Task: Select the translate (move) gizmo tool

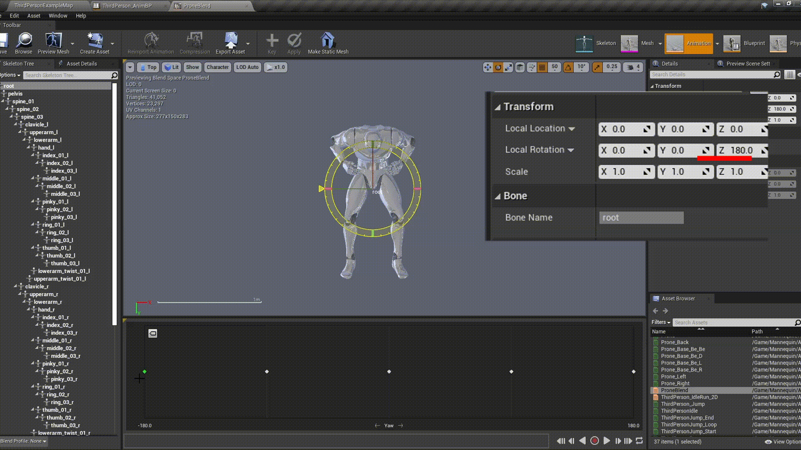Action: point(488,67)
